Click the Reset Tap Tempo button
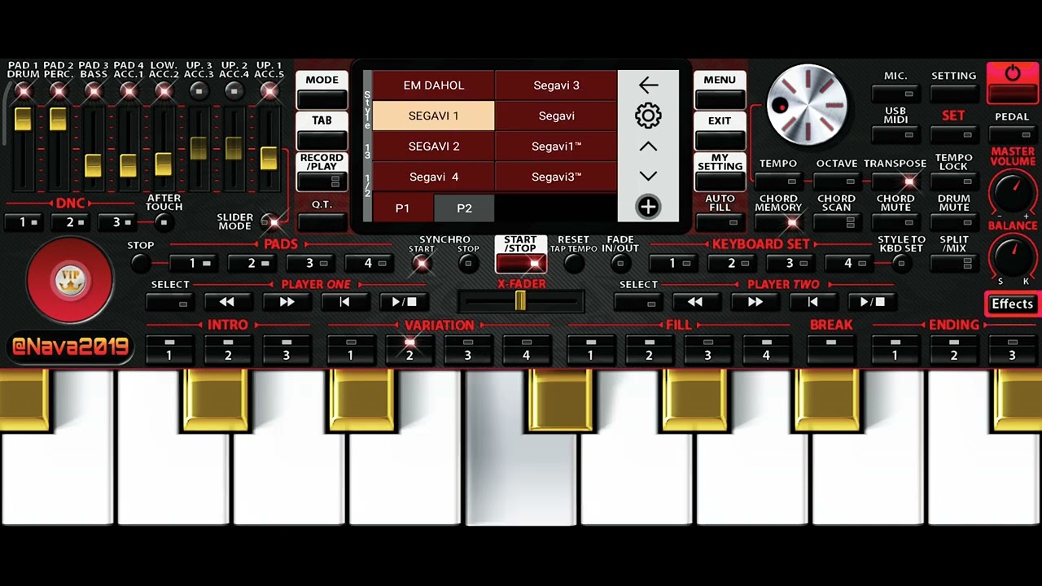The width and height of the screenshot is (1042, 586). [573, 263]
